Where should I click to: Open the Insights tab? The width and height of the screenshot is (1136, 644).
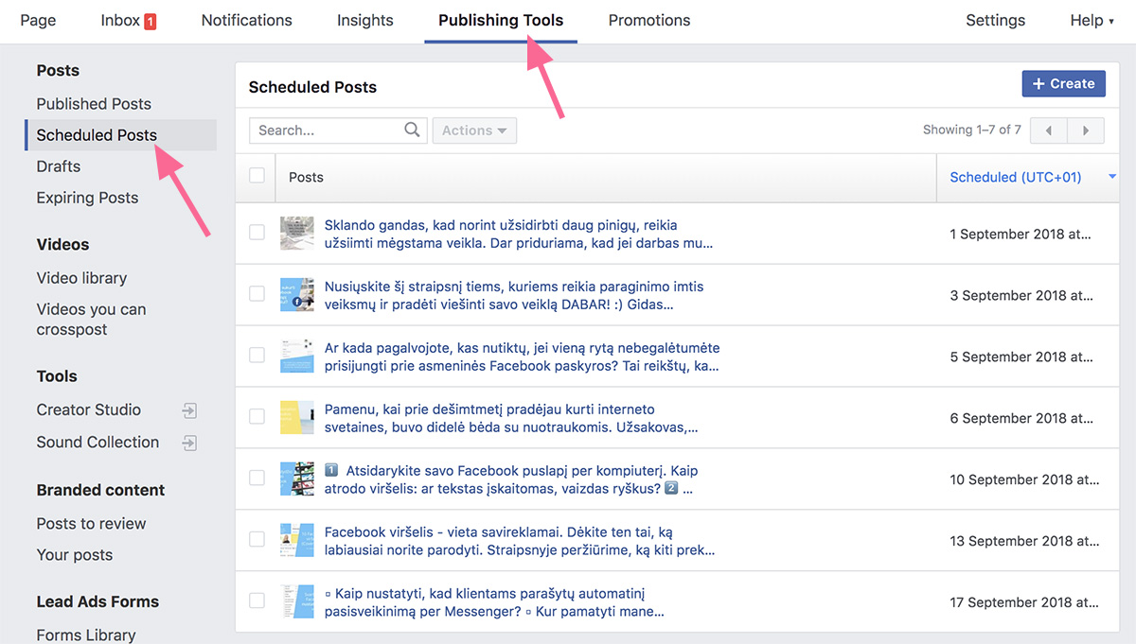(x=365, y=20)
